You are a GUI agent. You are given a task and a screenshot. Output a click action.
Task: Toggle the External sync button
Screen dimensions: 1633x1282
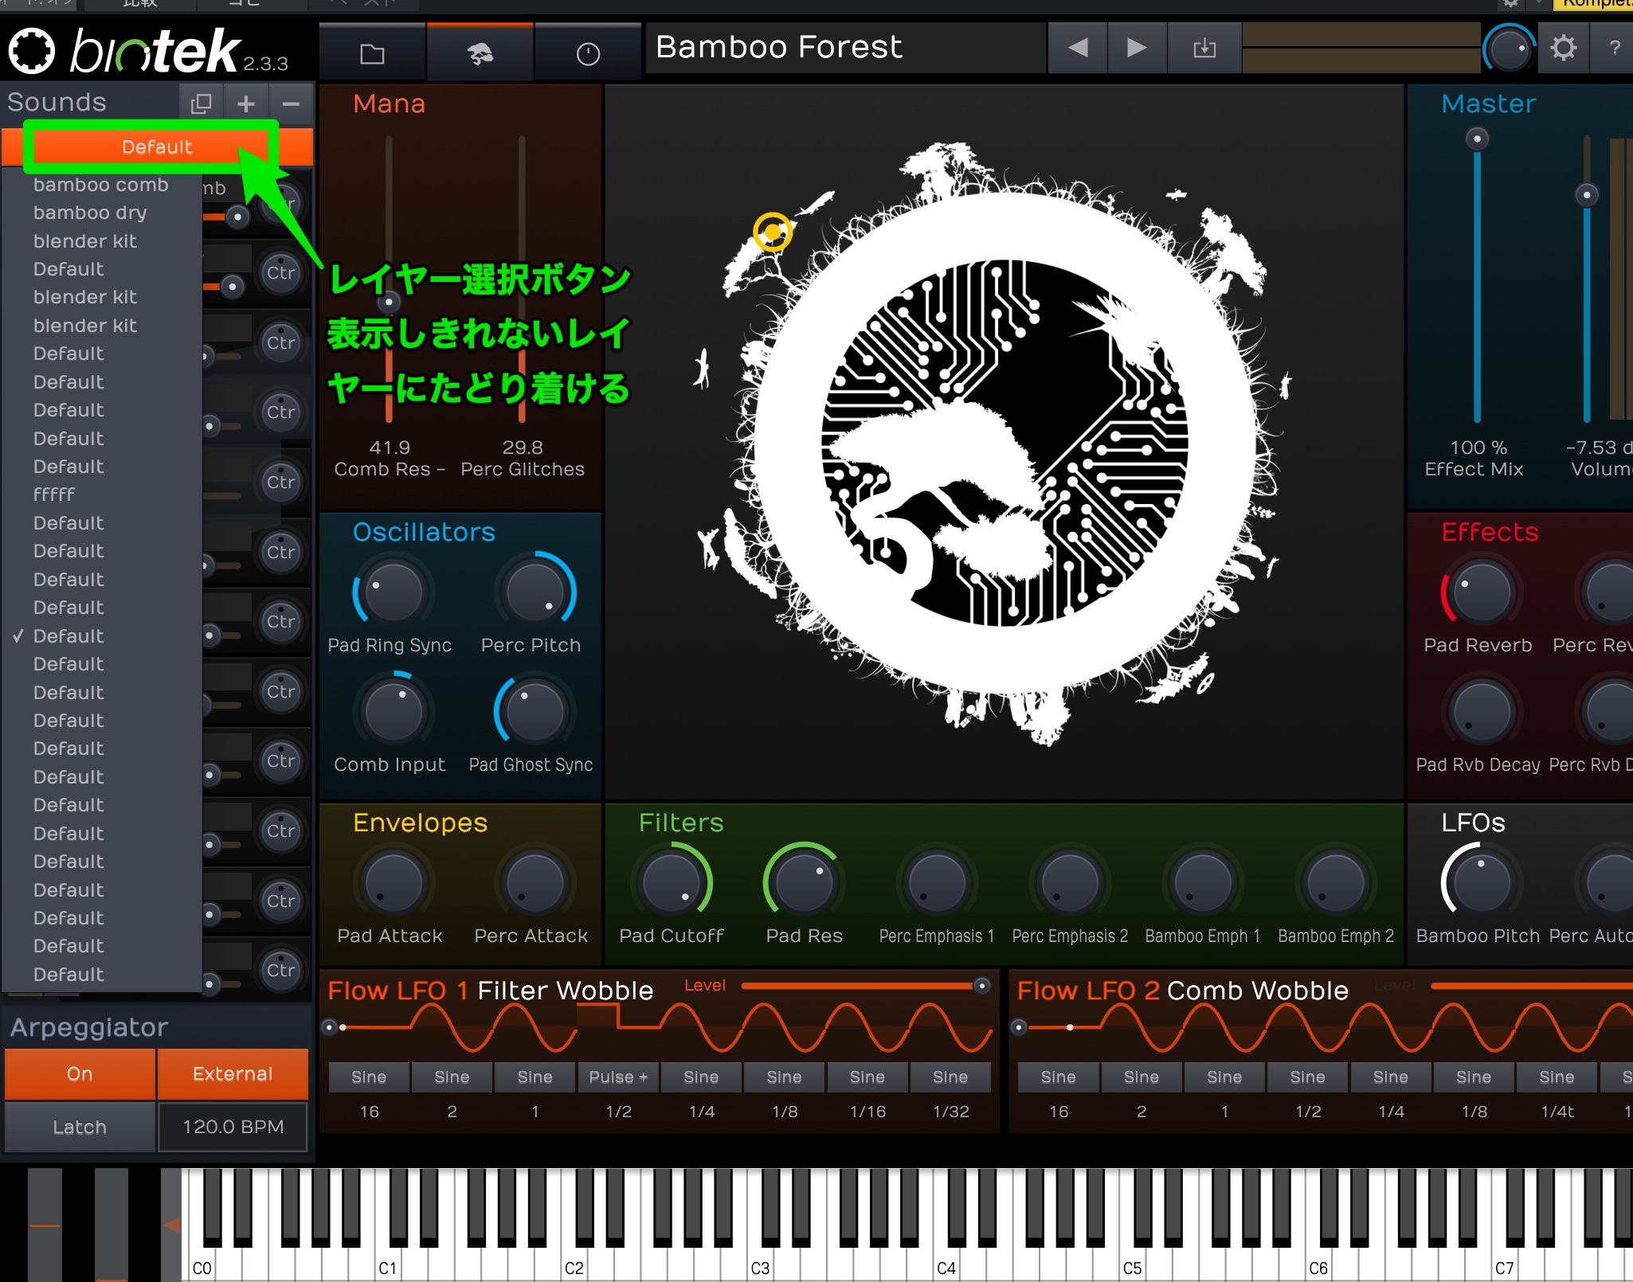233,1073
